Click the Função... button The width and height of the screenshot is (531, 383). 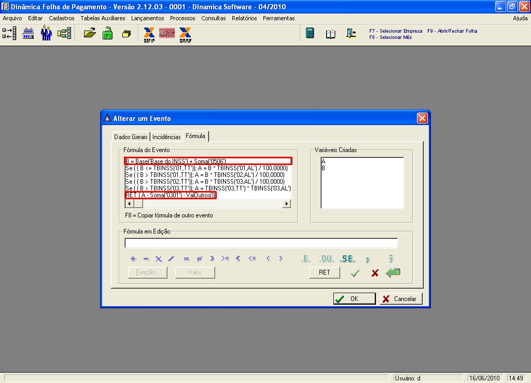coord(148,272)
